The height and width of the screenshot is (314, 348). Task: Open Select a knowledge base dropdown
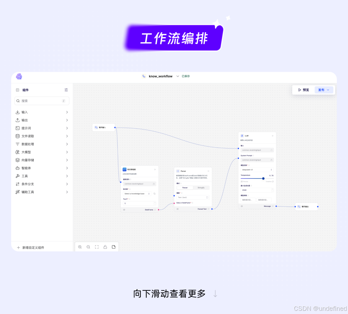coord(137,194)
